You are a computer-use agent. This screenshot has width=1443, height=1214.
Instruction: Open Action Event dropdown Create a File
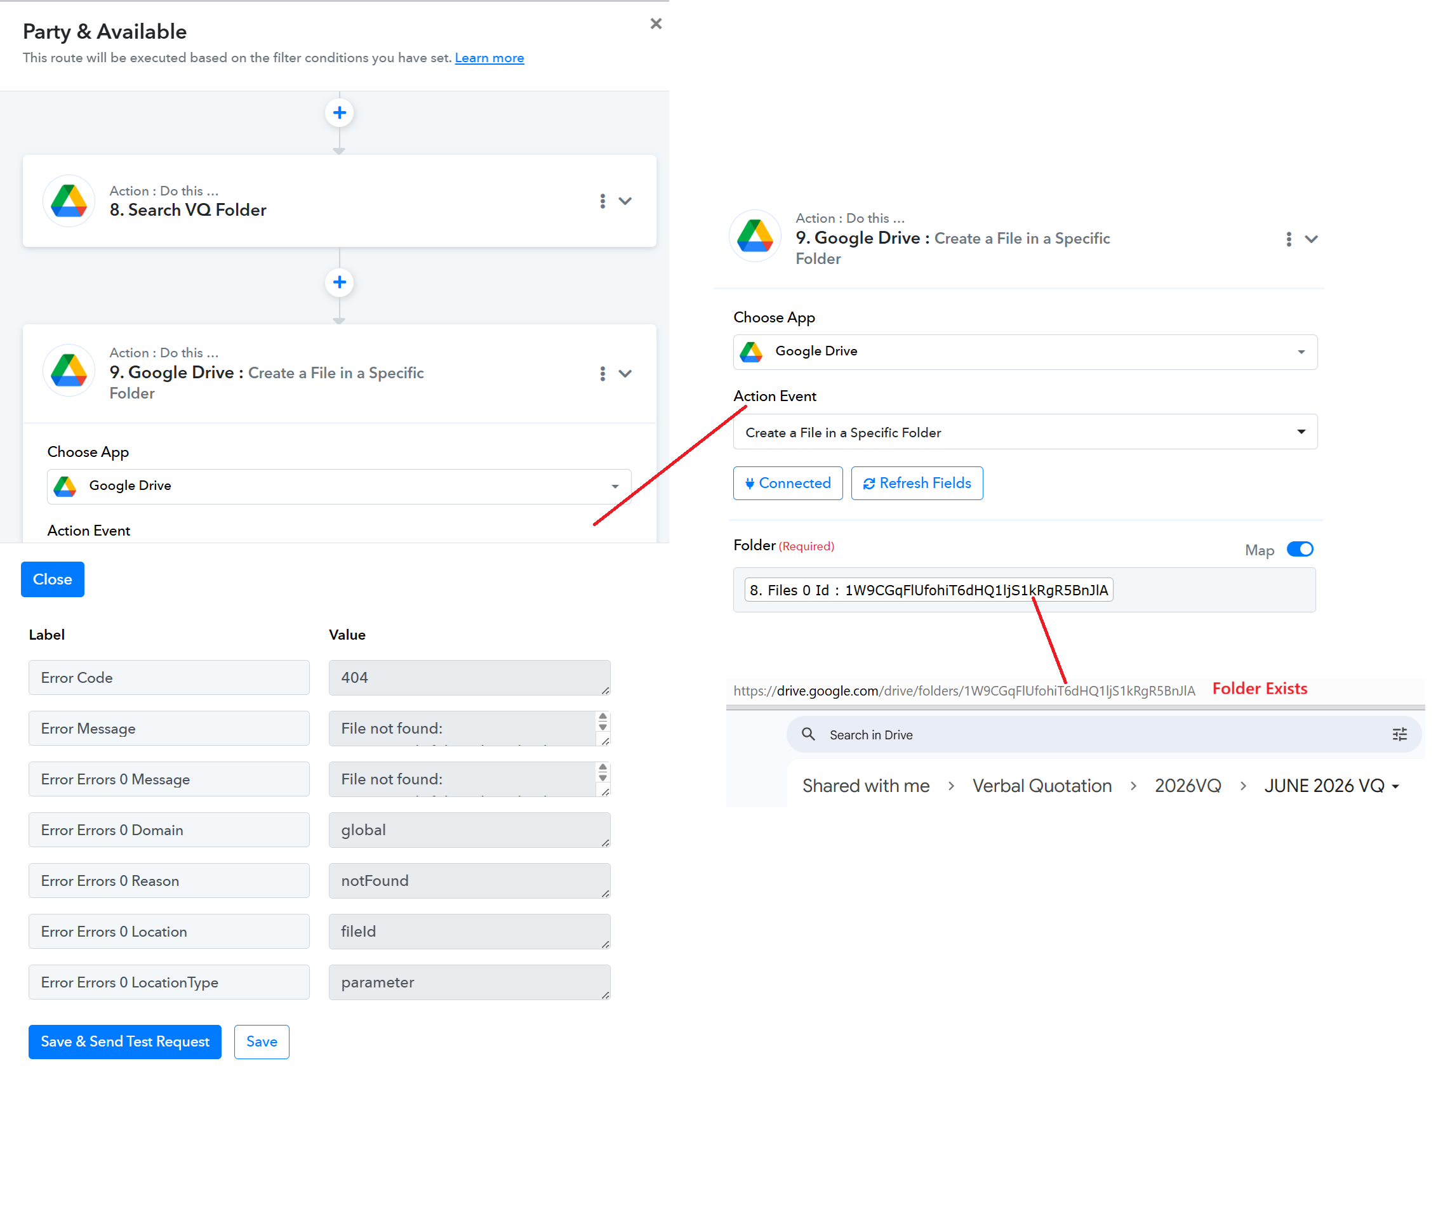tap(1025, 432)
